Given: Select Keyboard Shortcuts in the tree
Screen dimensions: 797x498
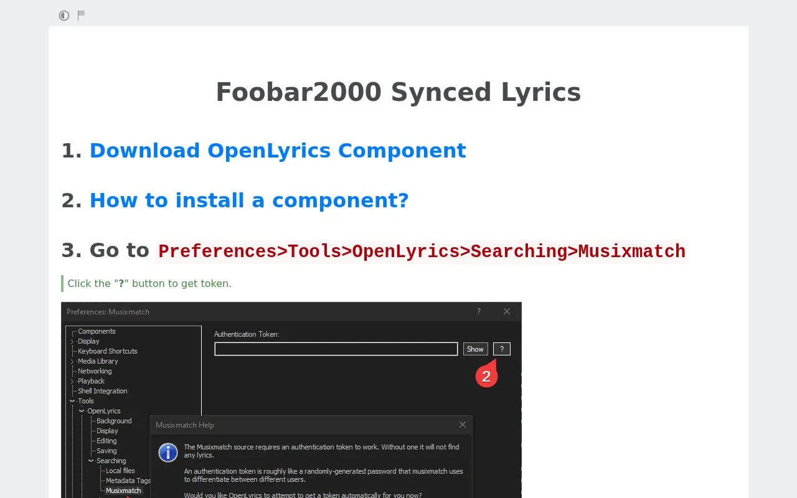Looking at the screenshot, I should [108, 351].
